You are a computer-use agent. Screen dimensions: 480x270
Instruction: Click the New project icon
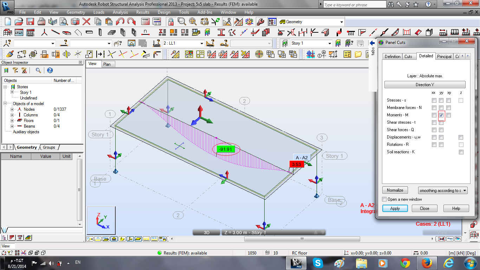point(8,21)
